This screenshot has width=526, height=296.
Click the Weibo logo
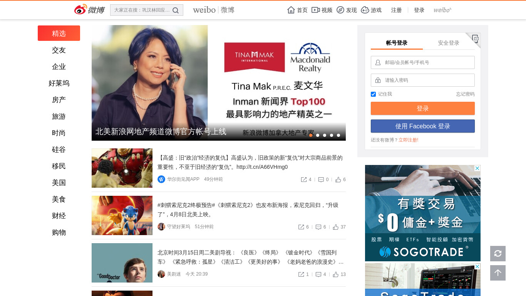[89, 10]
